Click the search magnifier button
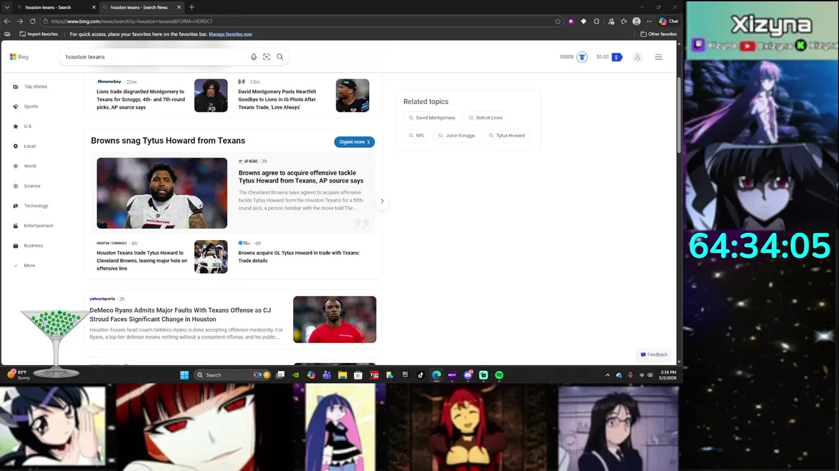This screenshot has width=839, height=471. tap(280, 57)
